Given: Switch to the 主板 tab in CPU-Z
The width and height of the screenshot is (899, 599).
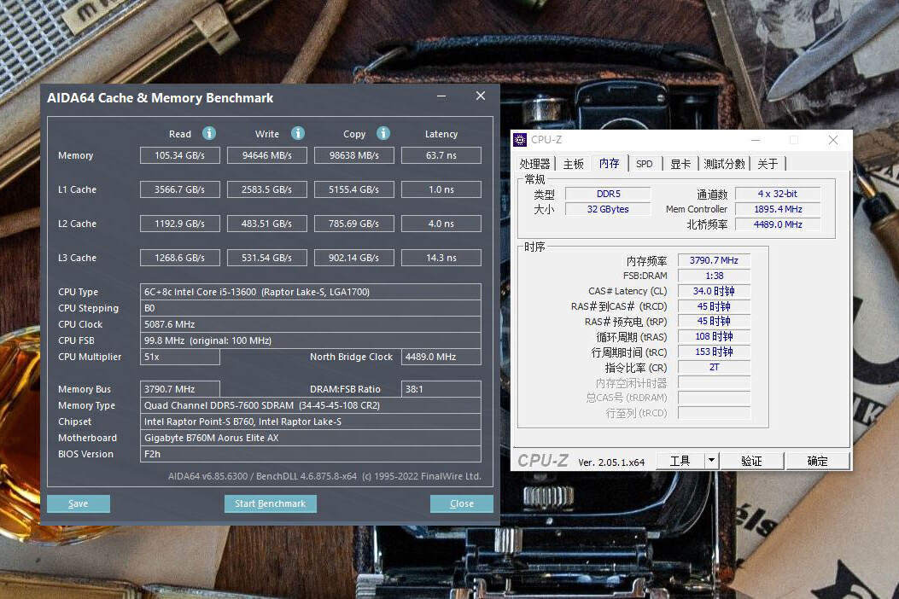Looking at the screenshot, I should tap(574, 164).
